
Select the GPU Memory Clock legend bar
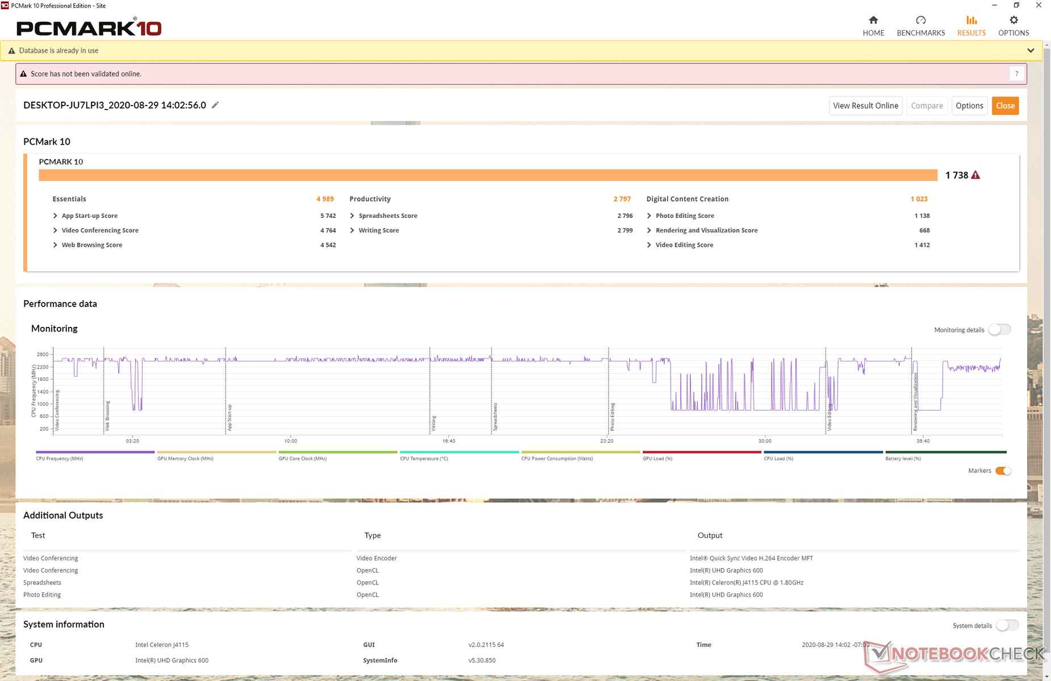(x=216, y=452)
